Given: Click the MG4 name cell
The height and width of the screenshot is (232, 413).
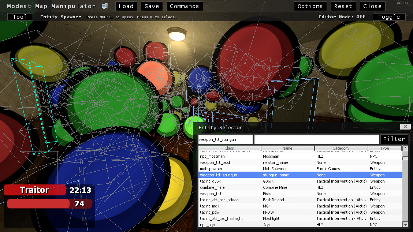Looking at the screenshot, I should 267,206.
